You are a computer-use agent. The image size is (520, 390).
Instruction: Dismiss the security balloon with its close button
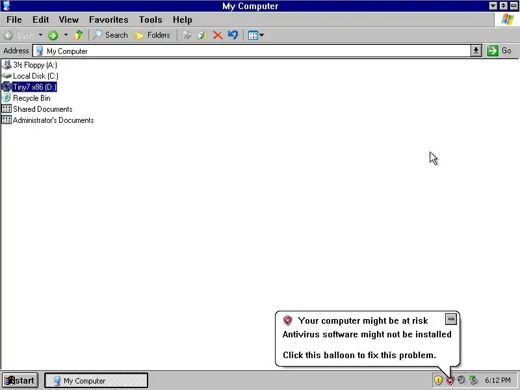click(x=451, y=319)
